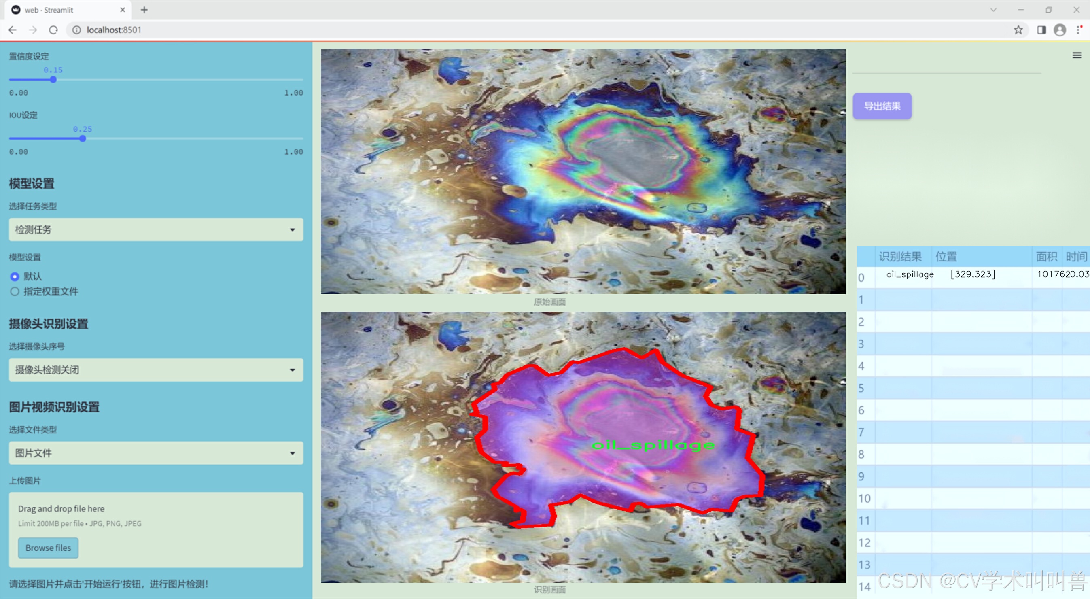Bookmark this page with star icon
The image size is (1090, 599).
[1018, 30]
